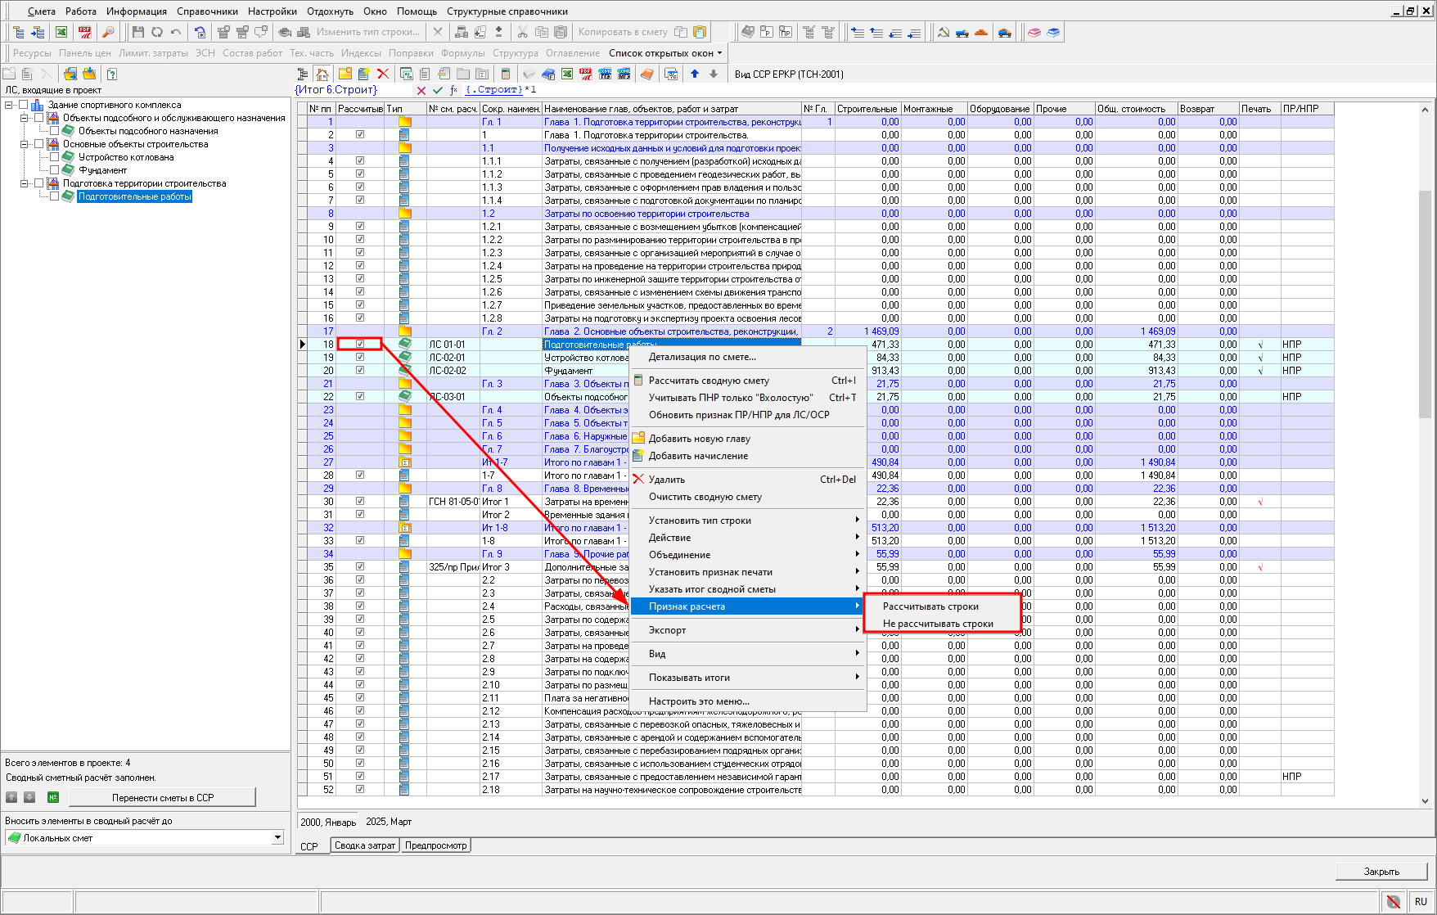Select Не рассчитывать строки submenu item

[942, 624]
